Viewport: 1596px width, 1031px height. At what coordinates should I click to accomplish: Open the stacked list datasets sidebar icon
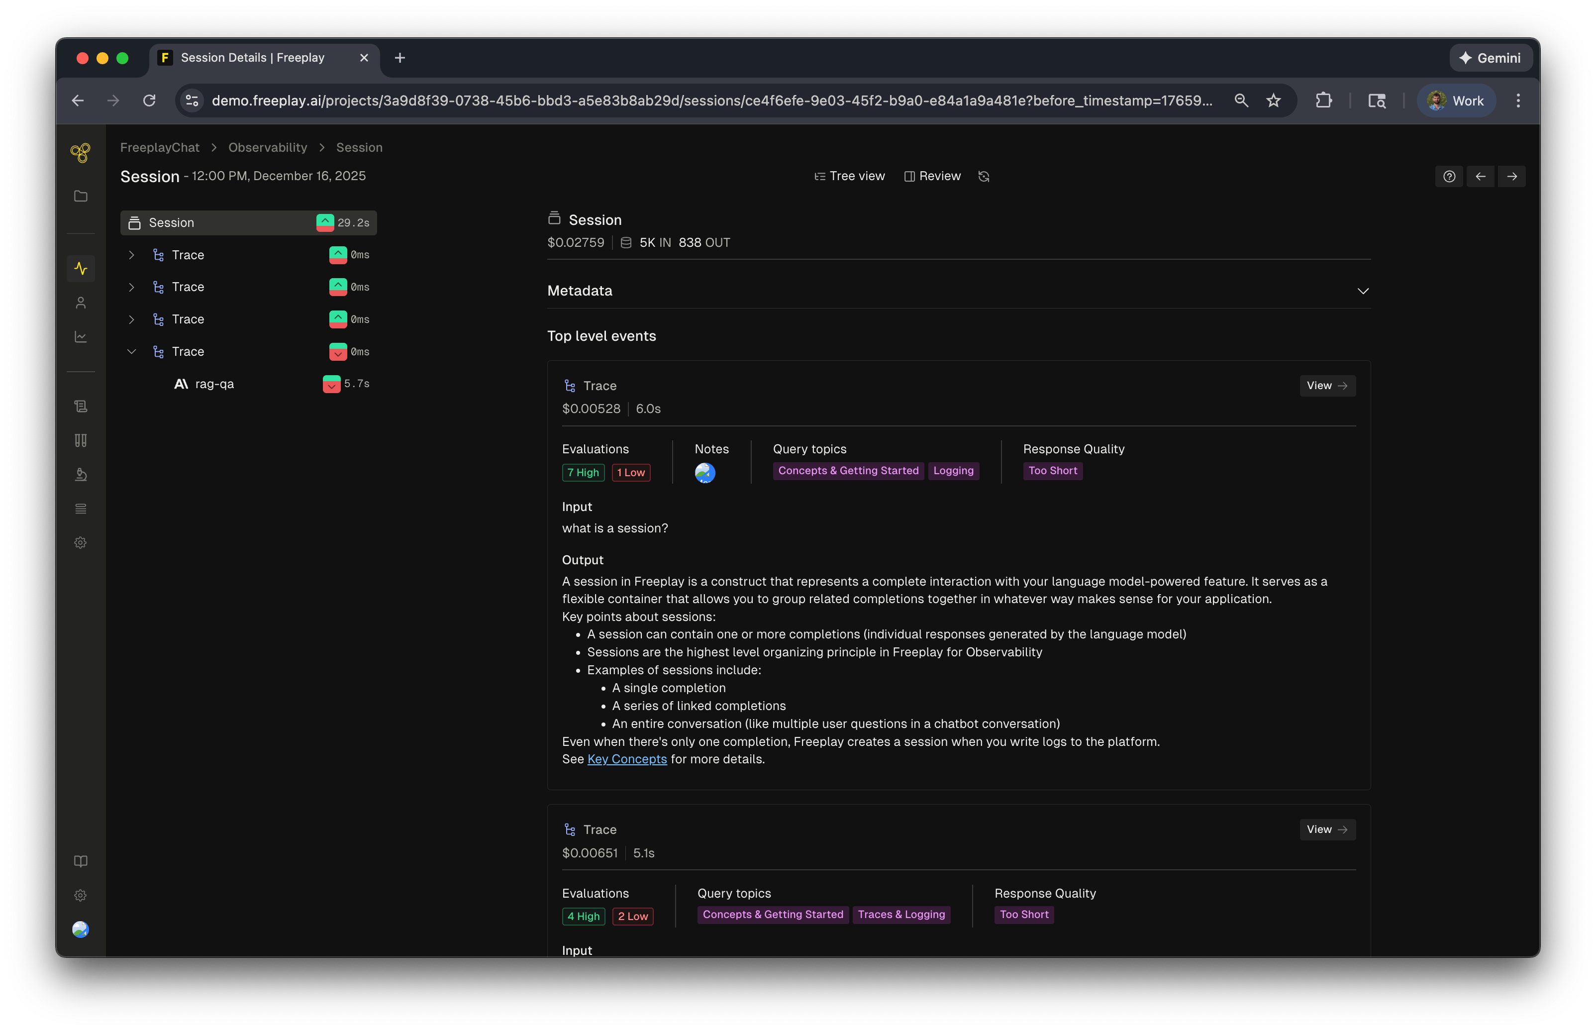click(x=80, y=509)
